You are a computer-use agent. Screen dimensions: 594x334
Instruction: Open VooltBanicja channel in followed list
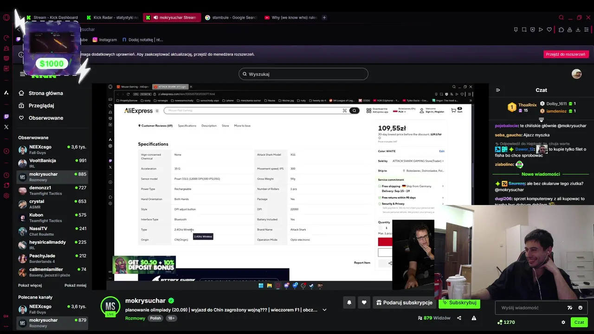[x=52, y=163]
